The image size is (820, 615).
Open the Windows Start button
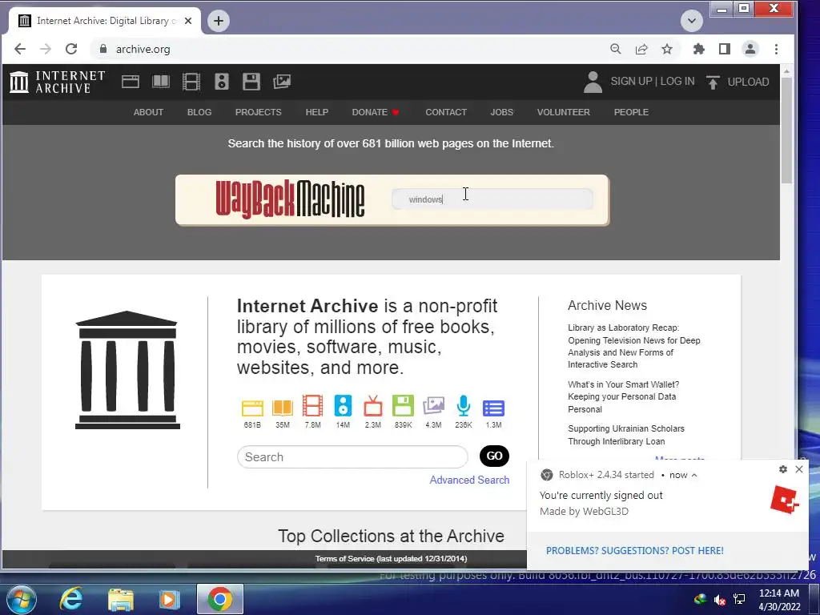(x=22, y=599)
